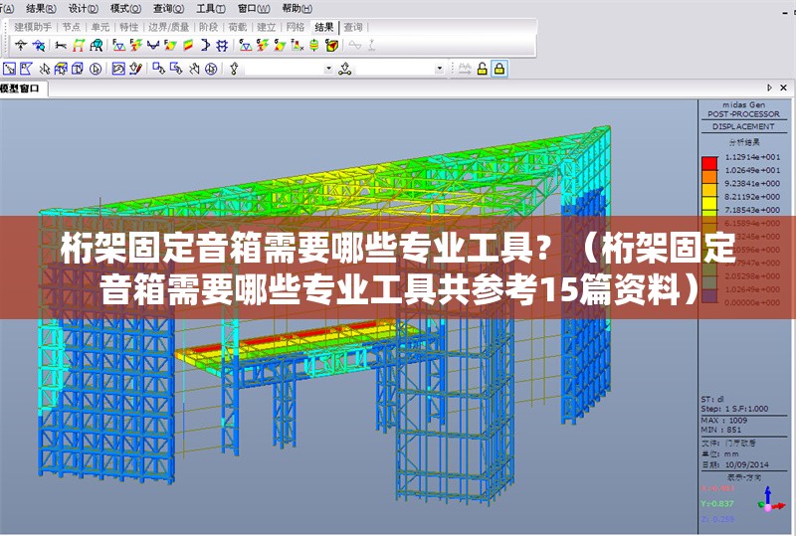
Task: Open Truss Stresses result icon
Action: (245, 45)
